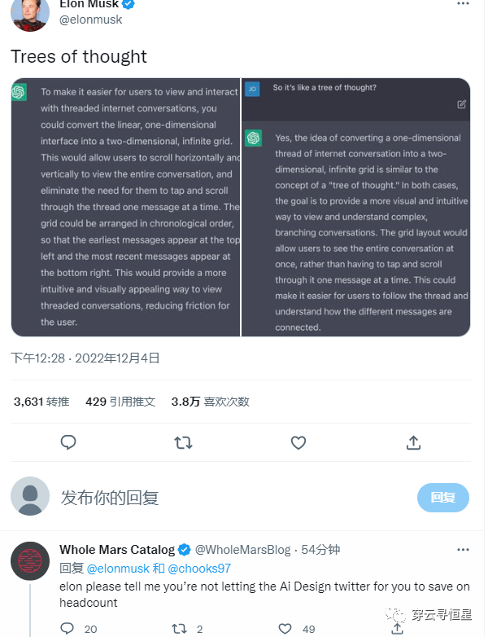The image size is (488, 637).
Task: Open the right ChatGPT screenshot image
Action: (356, 207)
